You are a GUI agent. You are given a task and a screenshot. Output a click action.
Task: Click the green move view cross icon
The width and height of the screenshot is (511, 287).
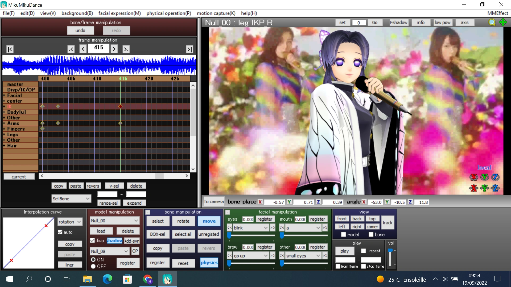click(503, 22)
